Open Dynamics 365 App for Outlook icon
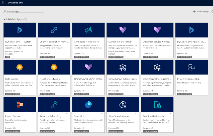This screenshot has height=136, width=213. point(191,30)
